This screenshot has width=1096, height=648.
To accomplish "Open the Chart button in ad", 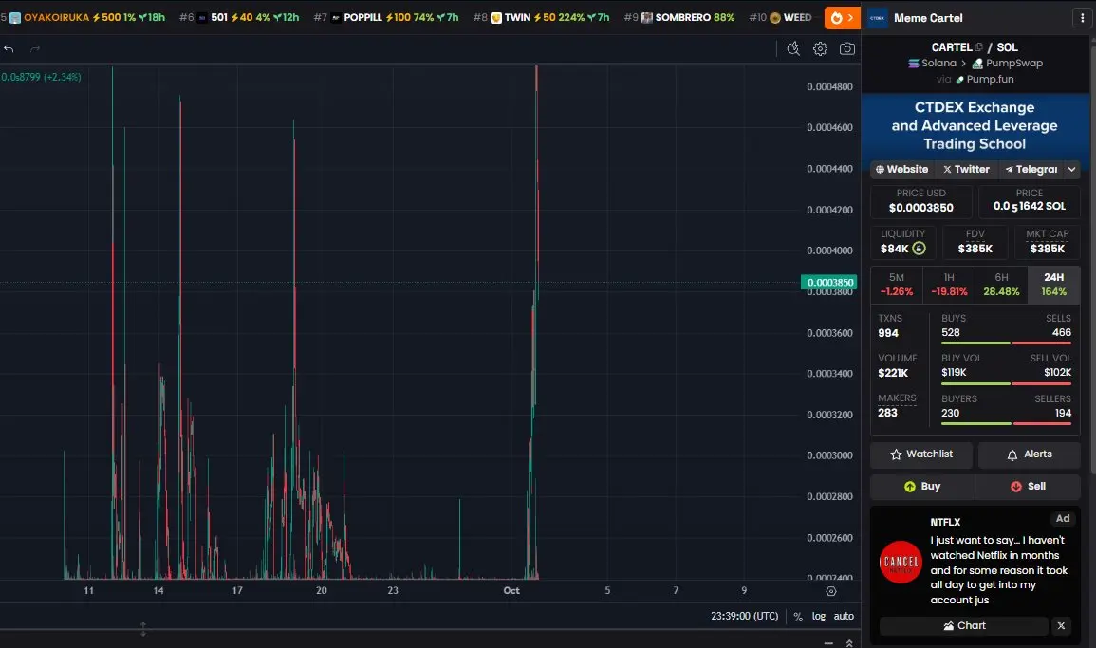I will [x=964, y=625].
